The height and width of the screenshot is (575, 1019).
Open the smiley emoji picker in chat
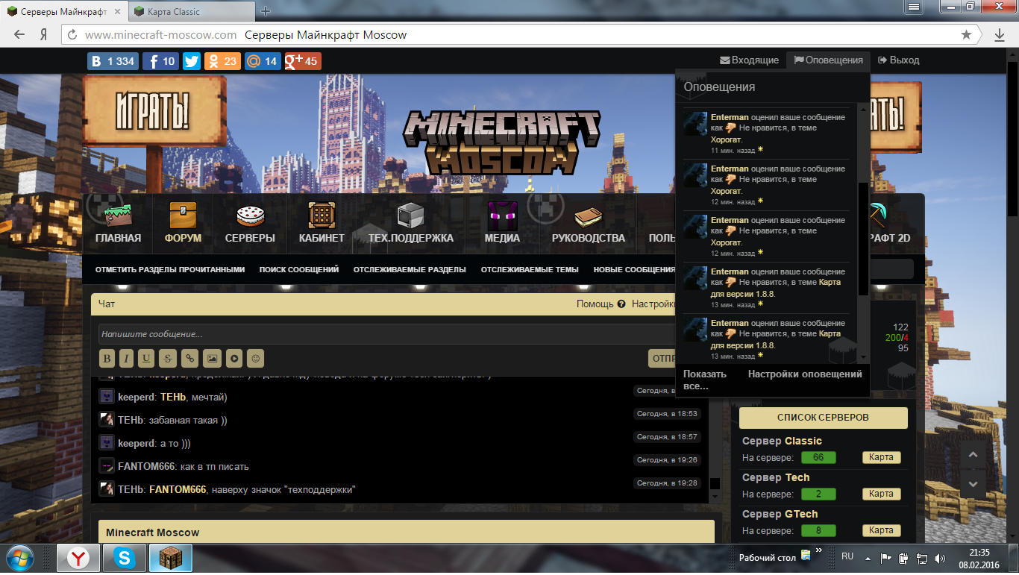(256, 359)
